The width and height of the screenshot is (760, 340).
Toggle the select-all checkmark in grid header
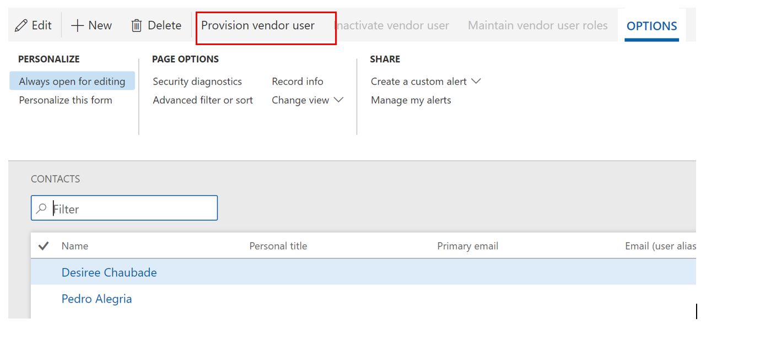pyautogui.click(x=44, y=246)
